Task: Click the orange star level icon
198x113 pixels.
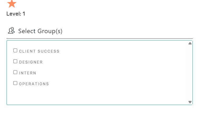Action: (12, 4)
